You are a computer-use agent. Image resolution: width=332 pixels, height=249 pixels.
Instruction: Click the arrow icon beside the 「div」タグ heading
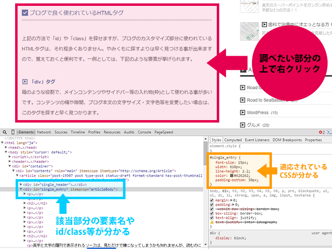tap(25, 82)
